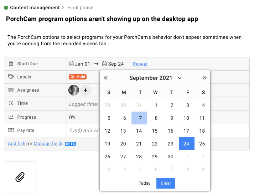Click the Labels tag icon

click(x=11, y=77)
